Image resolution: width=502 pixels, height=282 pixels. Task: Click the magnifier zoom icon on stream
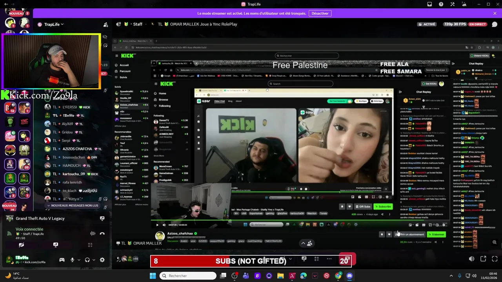click(x=495, y=242)
